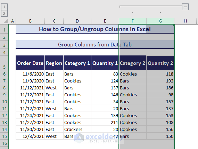Show outline level 2

tap(4, 14)
